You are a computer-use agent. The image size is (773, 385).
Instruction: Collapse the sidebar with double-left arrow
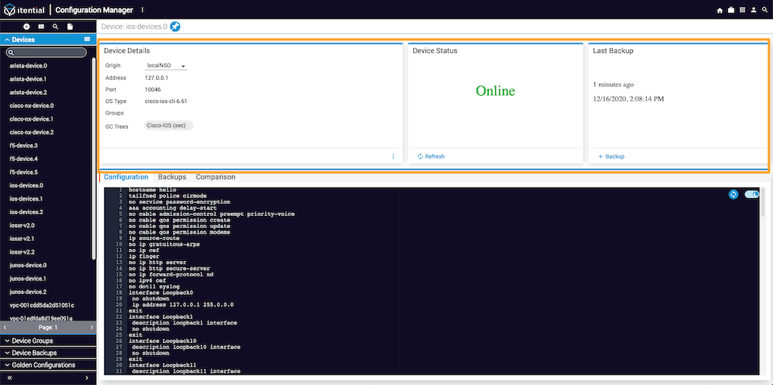point(9,378)
